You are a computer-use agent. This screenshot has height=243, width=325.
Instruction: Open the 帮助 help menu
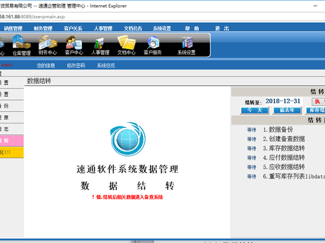(x=192, y=28)
